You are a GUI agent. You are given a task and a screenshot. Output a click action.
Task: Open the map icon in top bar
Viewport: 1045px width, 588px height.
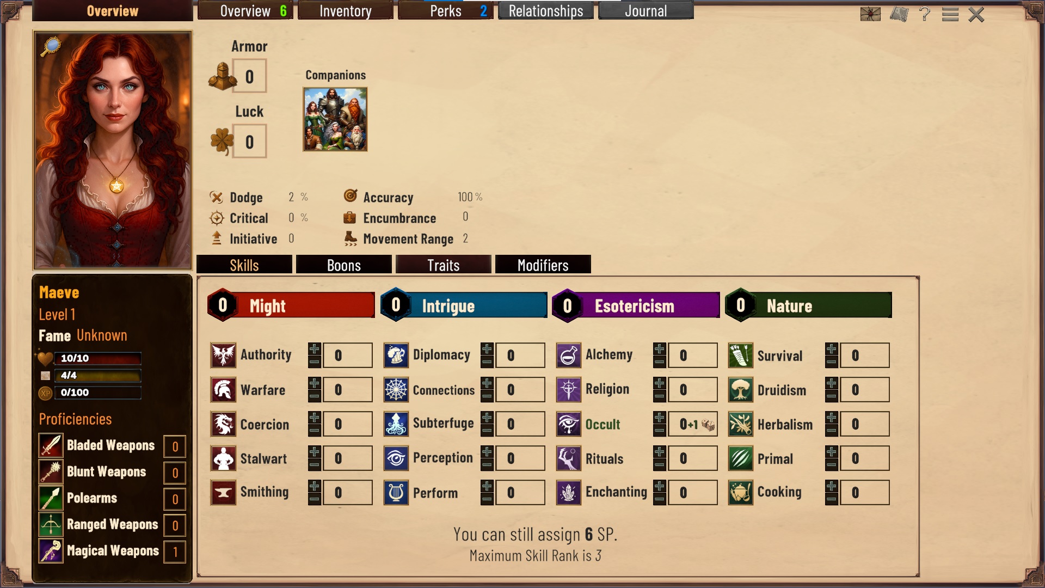(x=899, y=14)
